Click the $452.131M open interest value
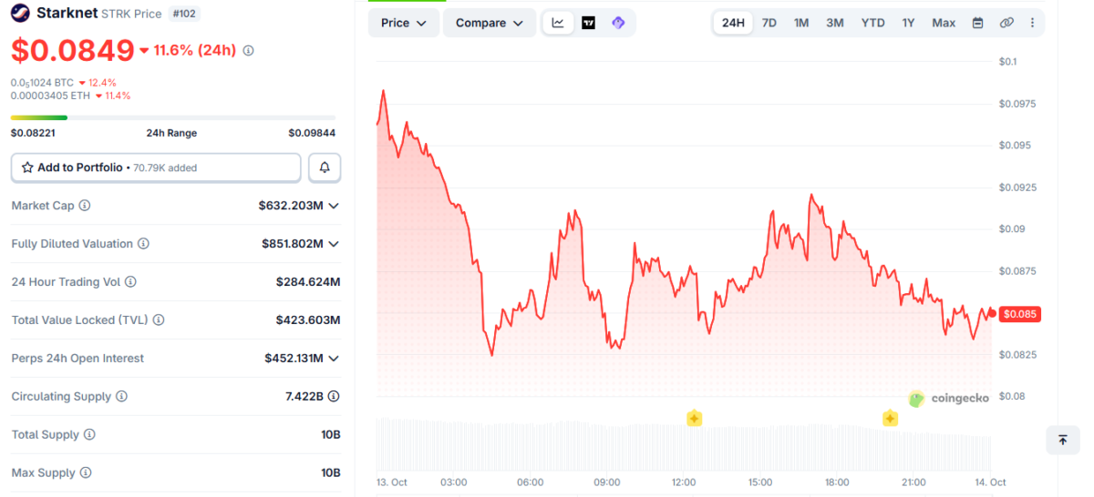 294,359
